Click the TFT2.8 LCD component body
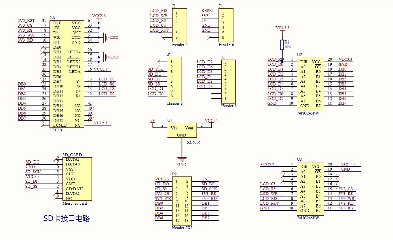 67,73
